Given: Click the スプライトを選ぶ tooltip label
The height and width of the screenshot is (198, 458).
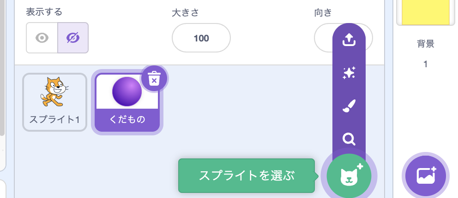Looking at the screenshot, I should tap(247, 176).
